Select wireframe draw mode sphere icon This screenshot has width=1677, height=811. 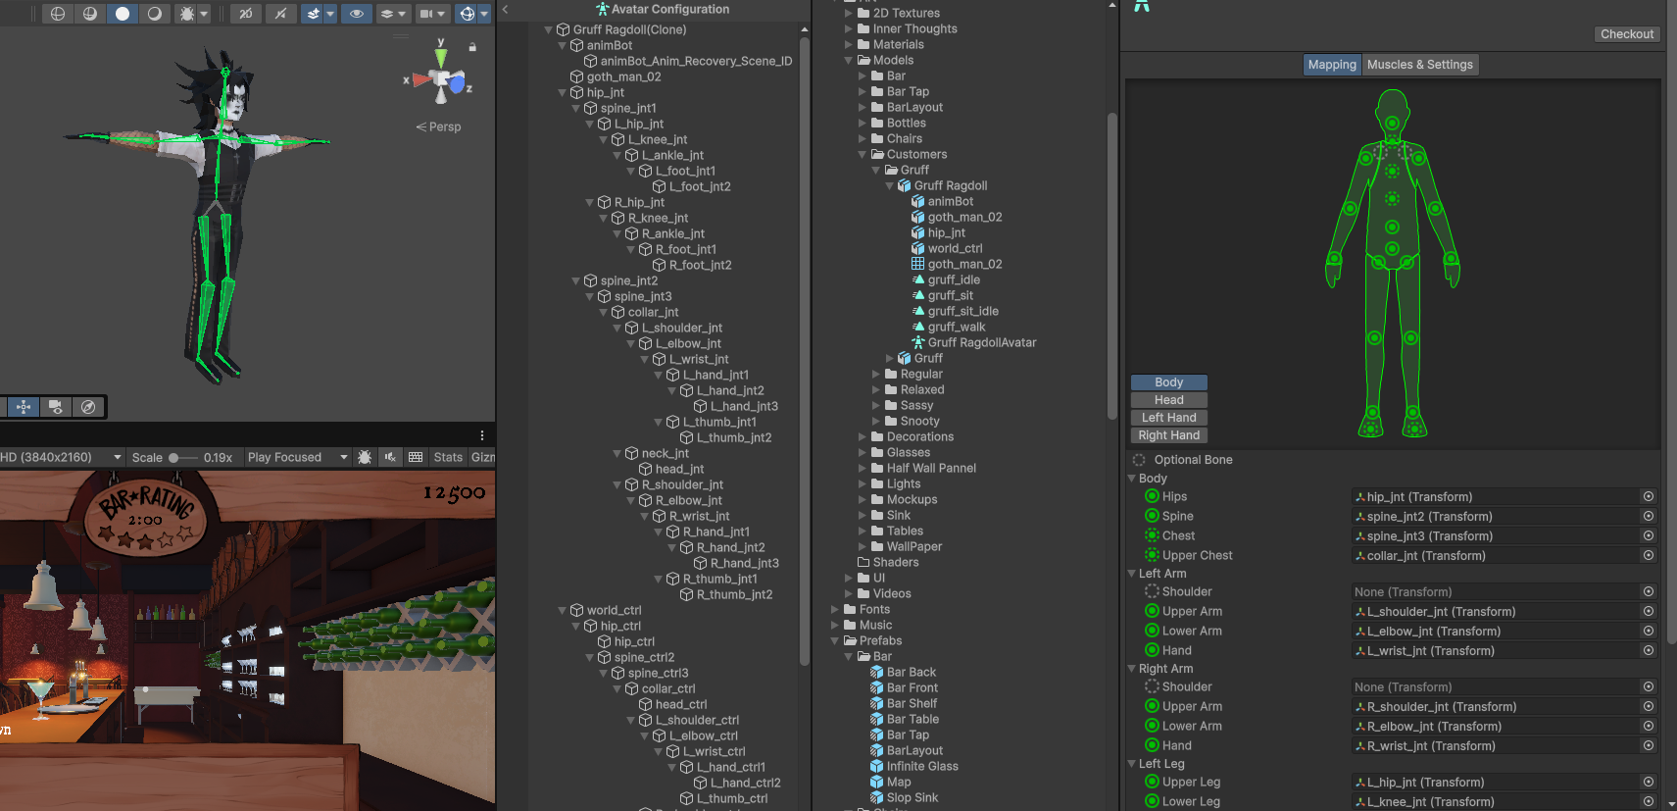coord(58,14)
